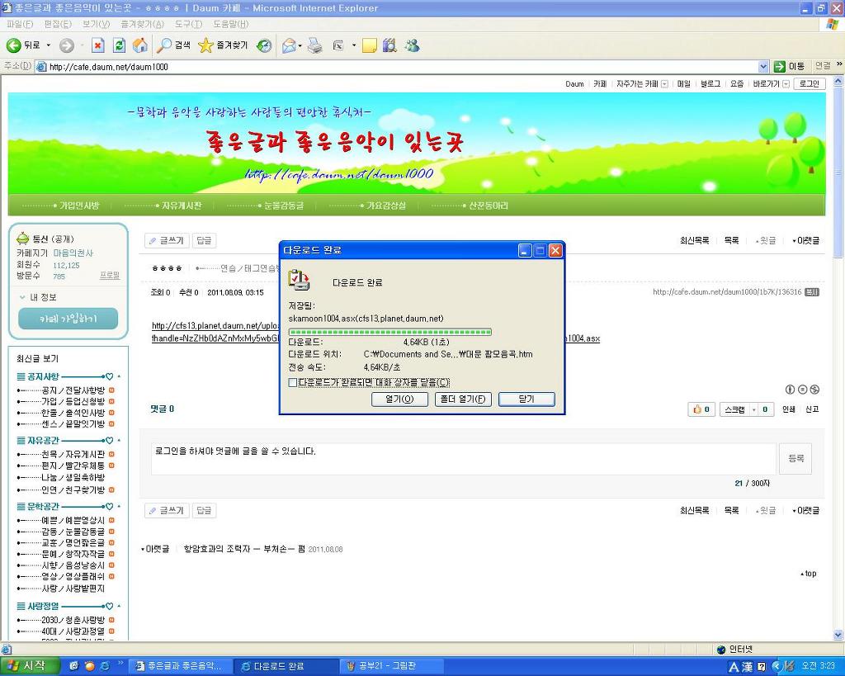Open the Edit button dropdown arrow

pyautogui.click(x=354, y=46)
